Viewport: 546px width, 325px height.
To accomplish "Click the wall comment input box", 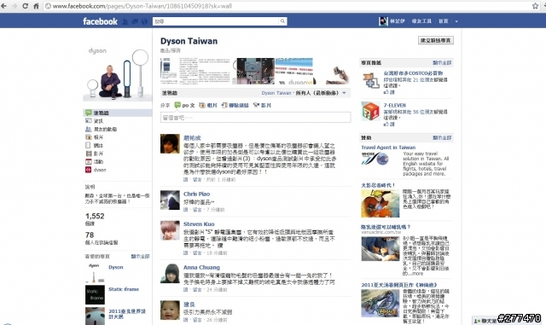I will (256, 118).
